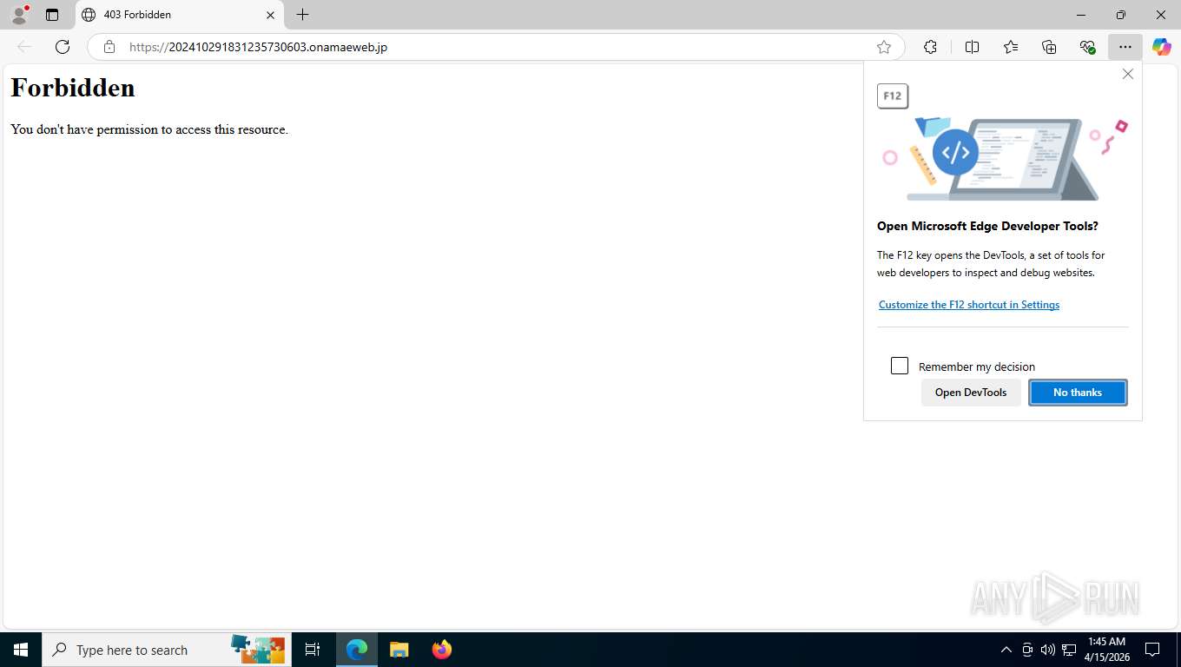
Task: Click the onamaeweb.jp address bar
Action: point(495,47)
